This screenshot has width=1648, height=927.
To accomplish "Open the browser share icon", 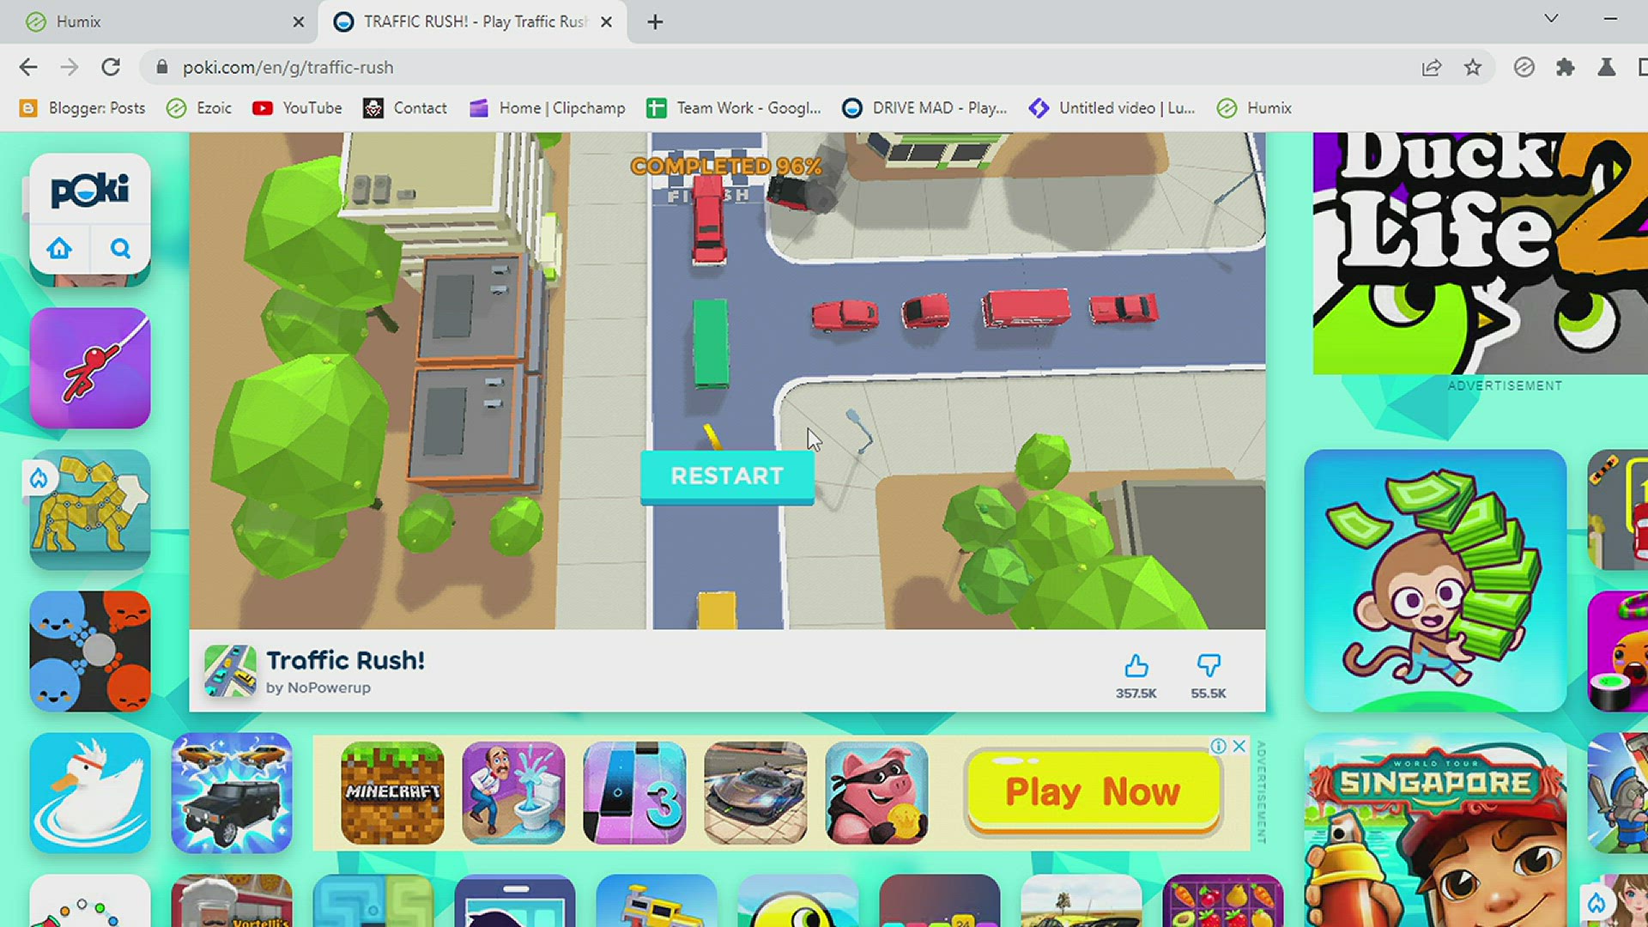I will coord(1431,67).
